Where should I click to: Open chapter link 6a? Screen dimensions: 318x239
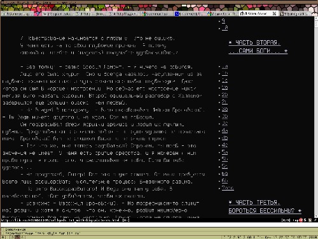[x=225, y=174]
